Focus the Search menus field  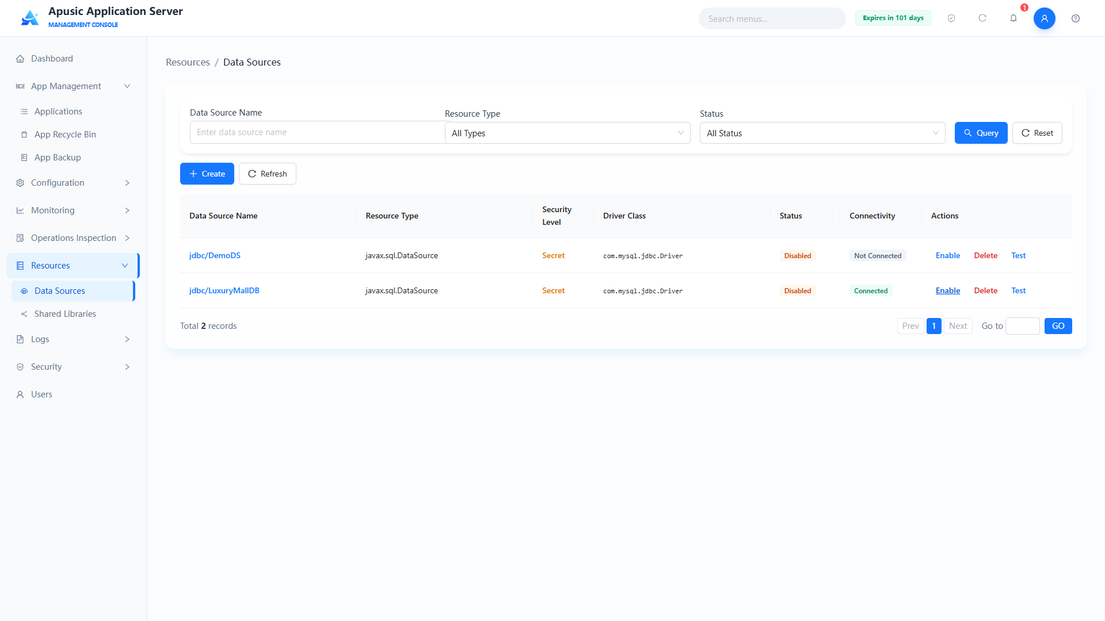(772, 18)
